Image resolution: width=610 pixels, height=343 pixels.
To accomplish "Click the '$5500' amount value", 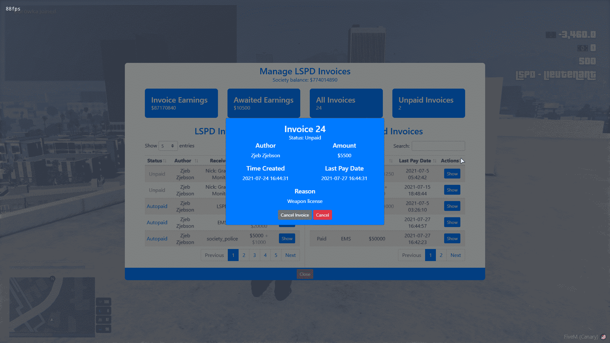I will pyautogui.click(x=344, y=155).
